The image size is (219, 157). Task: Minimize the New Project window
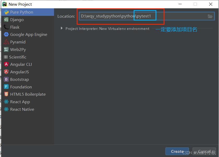pos(180,4)
